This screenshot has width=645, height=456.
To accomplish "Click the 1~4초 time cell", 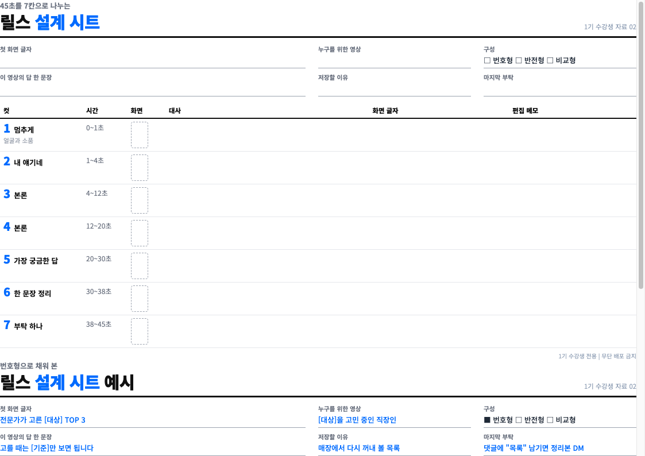I will (x=95, y=160).
